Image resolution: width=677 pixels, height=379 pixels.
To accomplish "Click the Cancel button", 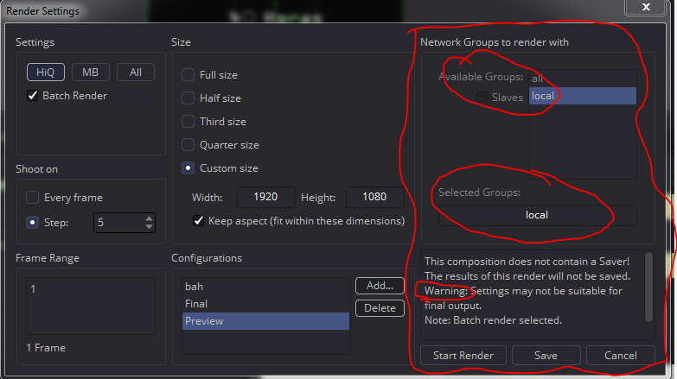I will click(x=621, y=356).
